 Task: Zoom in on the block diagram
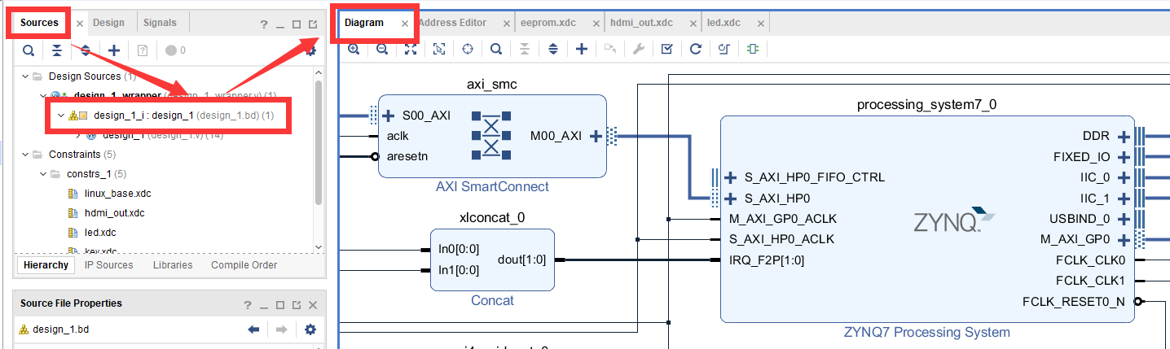click(x=354, y=49)
